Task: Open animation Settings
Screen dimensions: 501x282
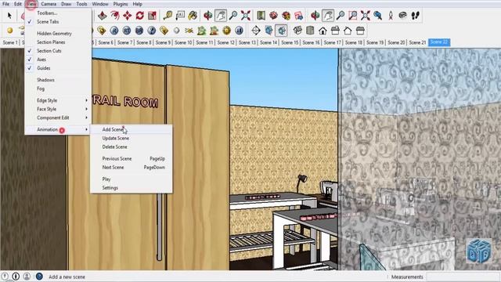Action: coord(132,188)
